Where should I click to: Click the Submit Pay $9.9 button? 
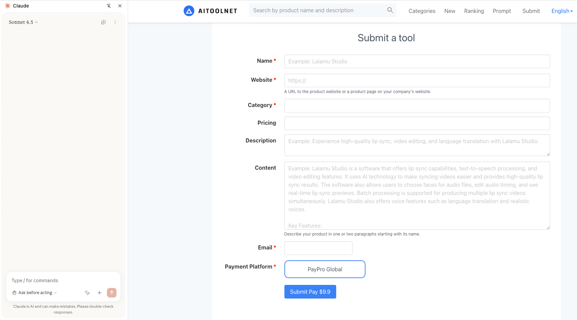click(310, 292)
